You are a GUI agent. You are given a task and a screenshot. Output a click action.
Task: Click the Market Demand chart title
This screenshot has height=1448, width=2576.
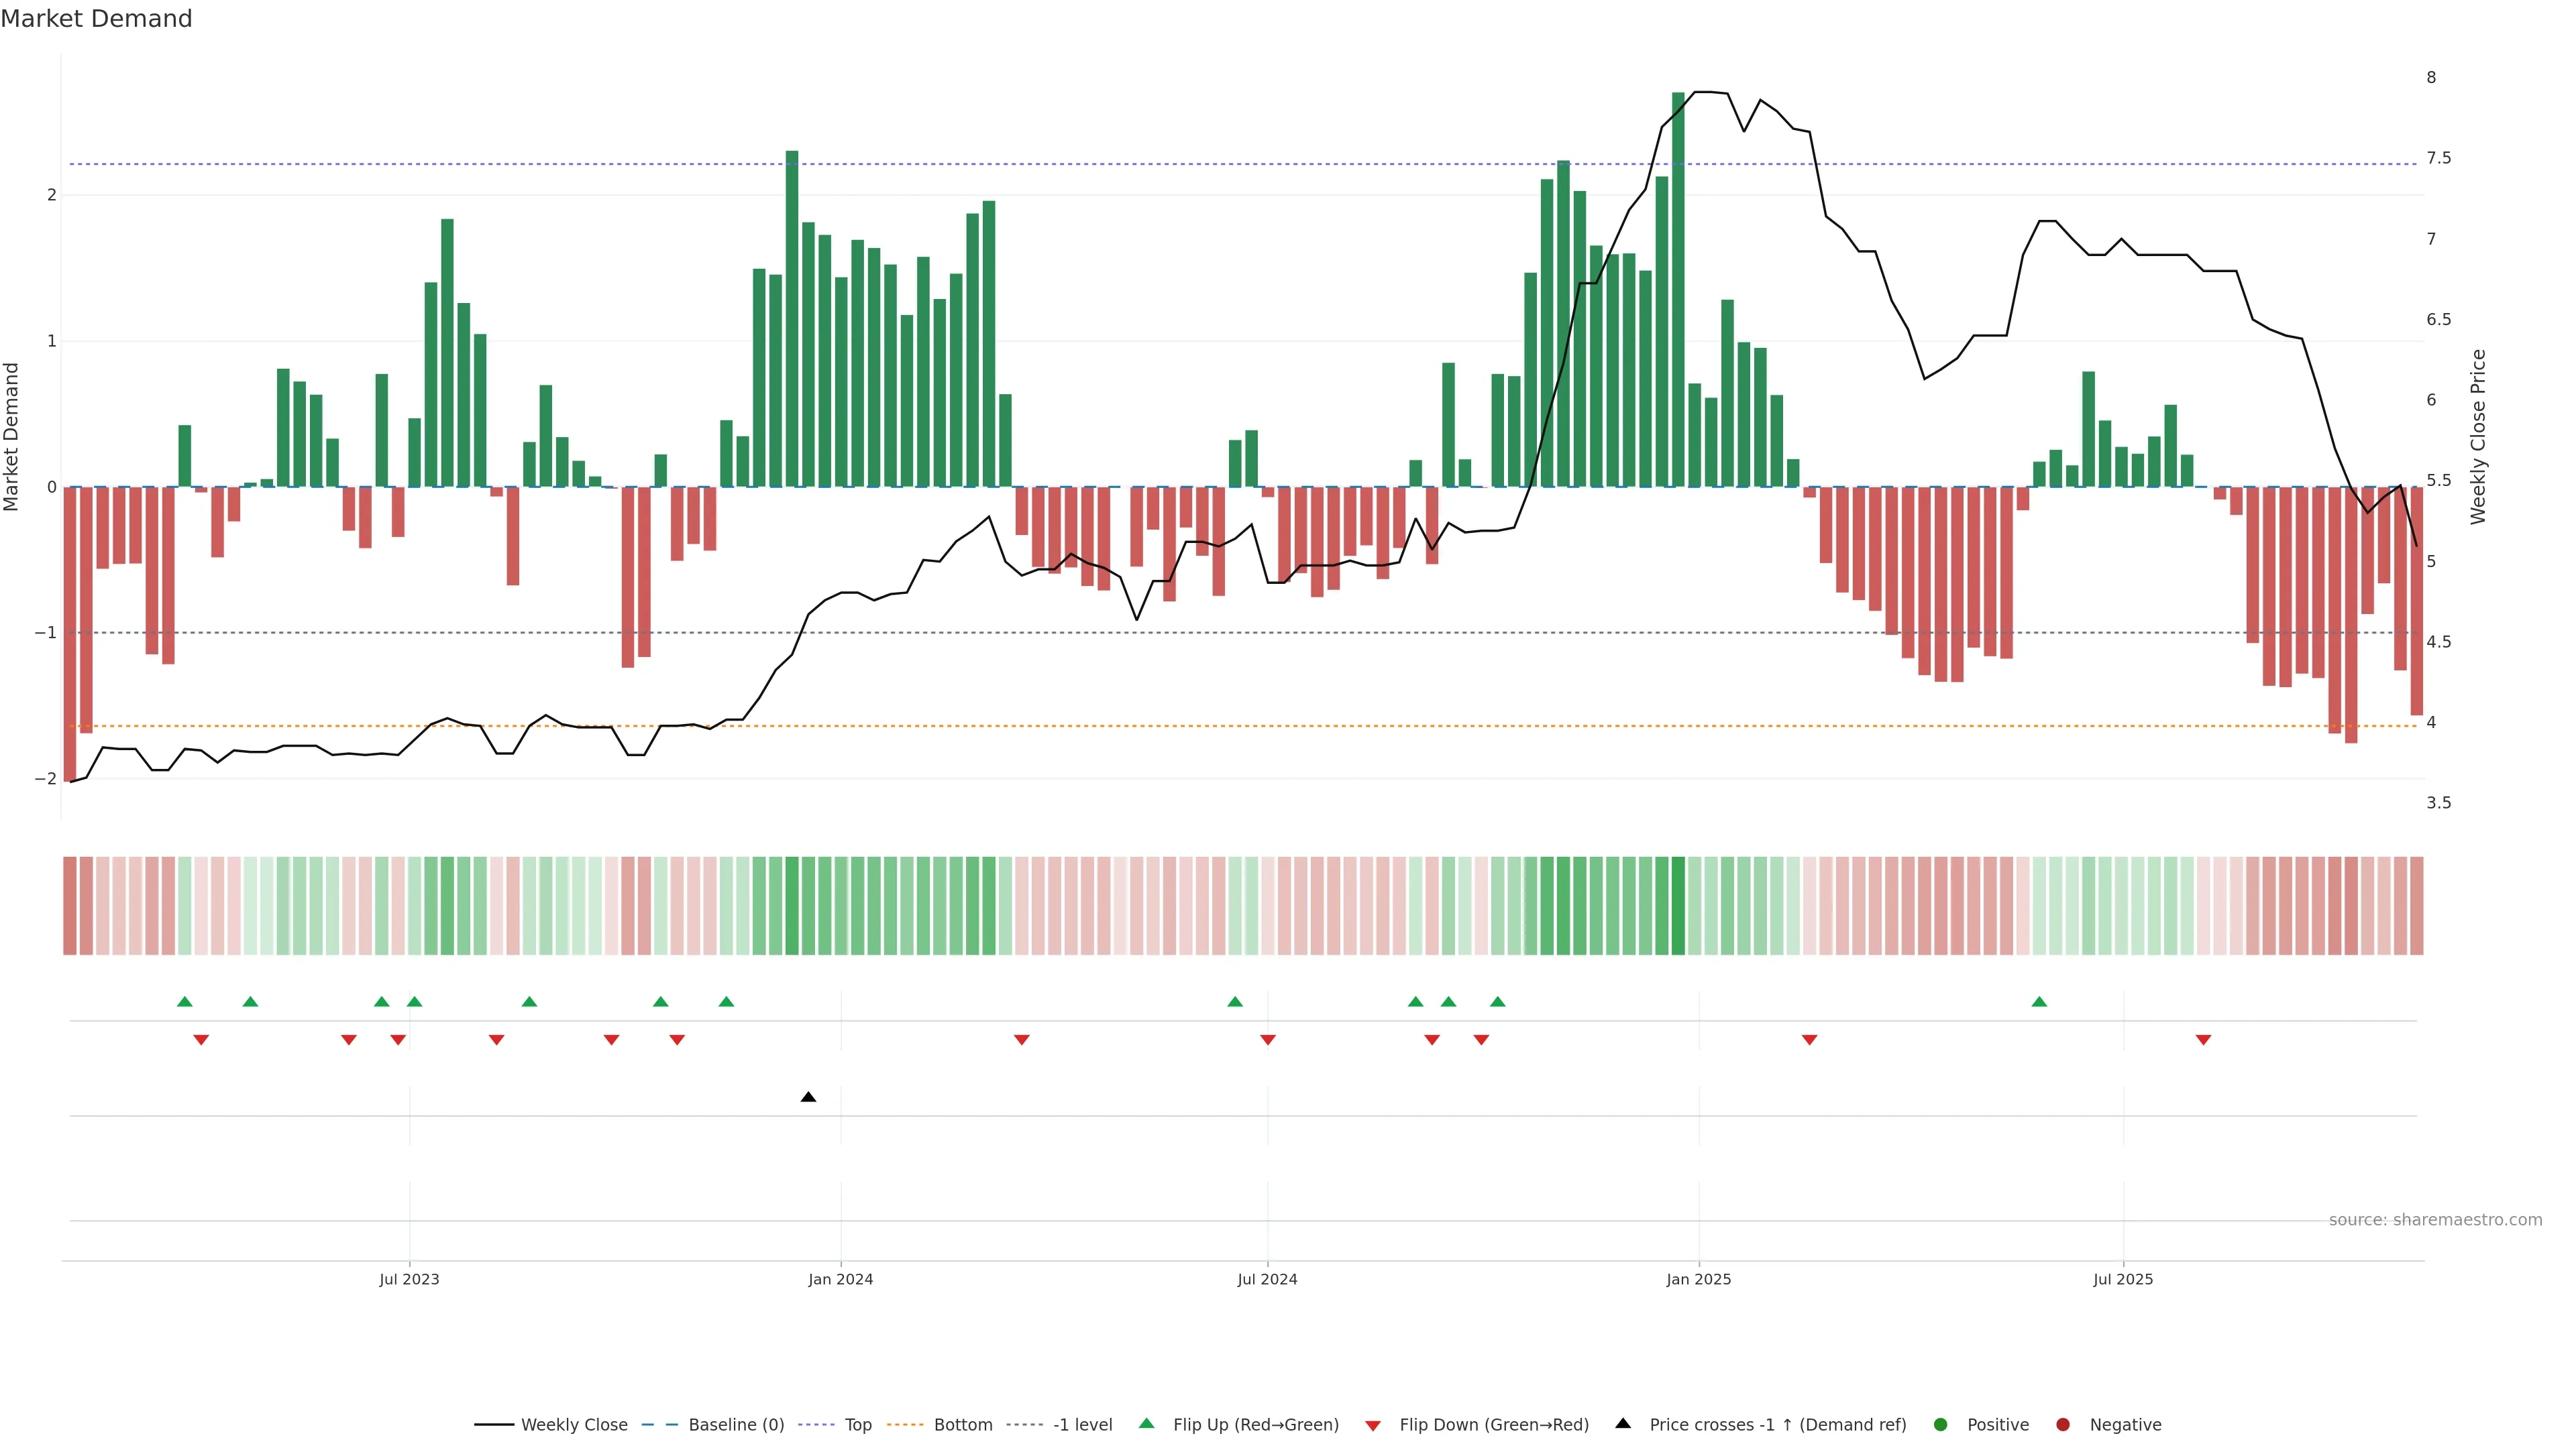(x=96, y=19)
